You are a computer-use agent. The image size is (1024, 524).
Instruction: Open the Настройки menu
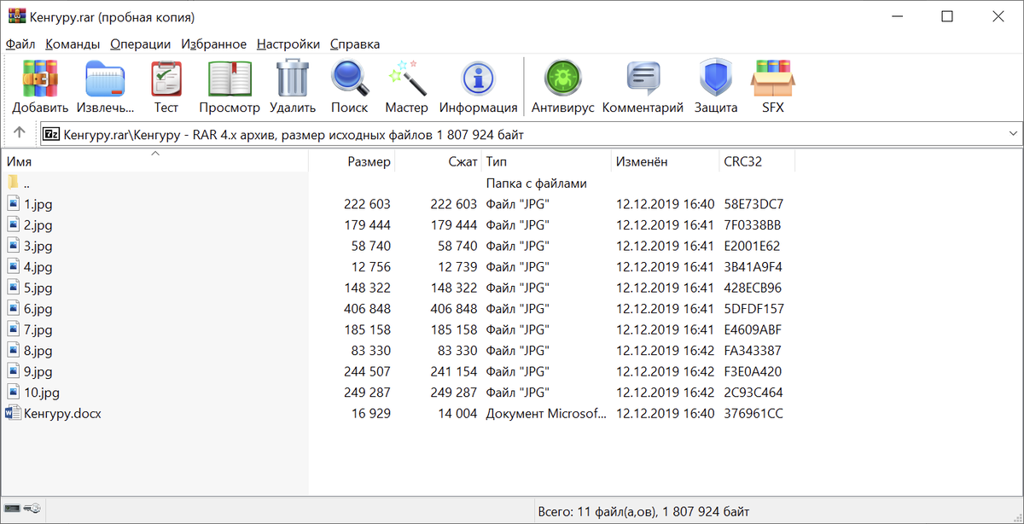(288, 44)
